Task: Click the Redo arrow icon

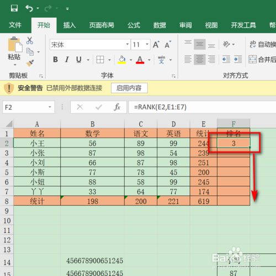Action: [48, 8]
